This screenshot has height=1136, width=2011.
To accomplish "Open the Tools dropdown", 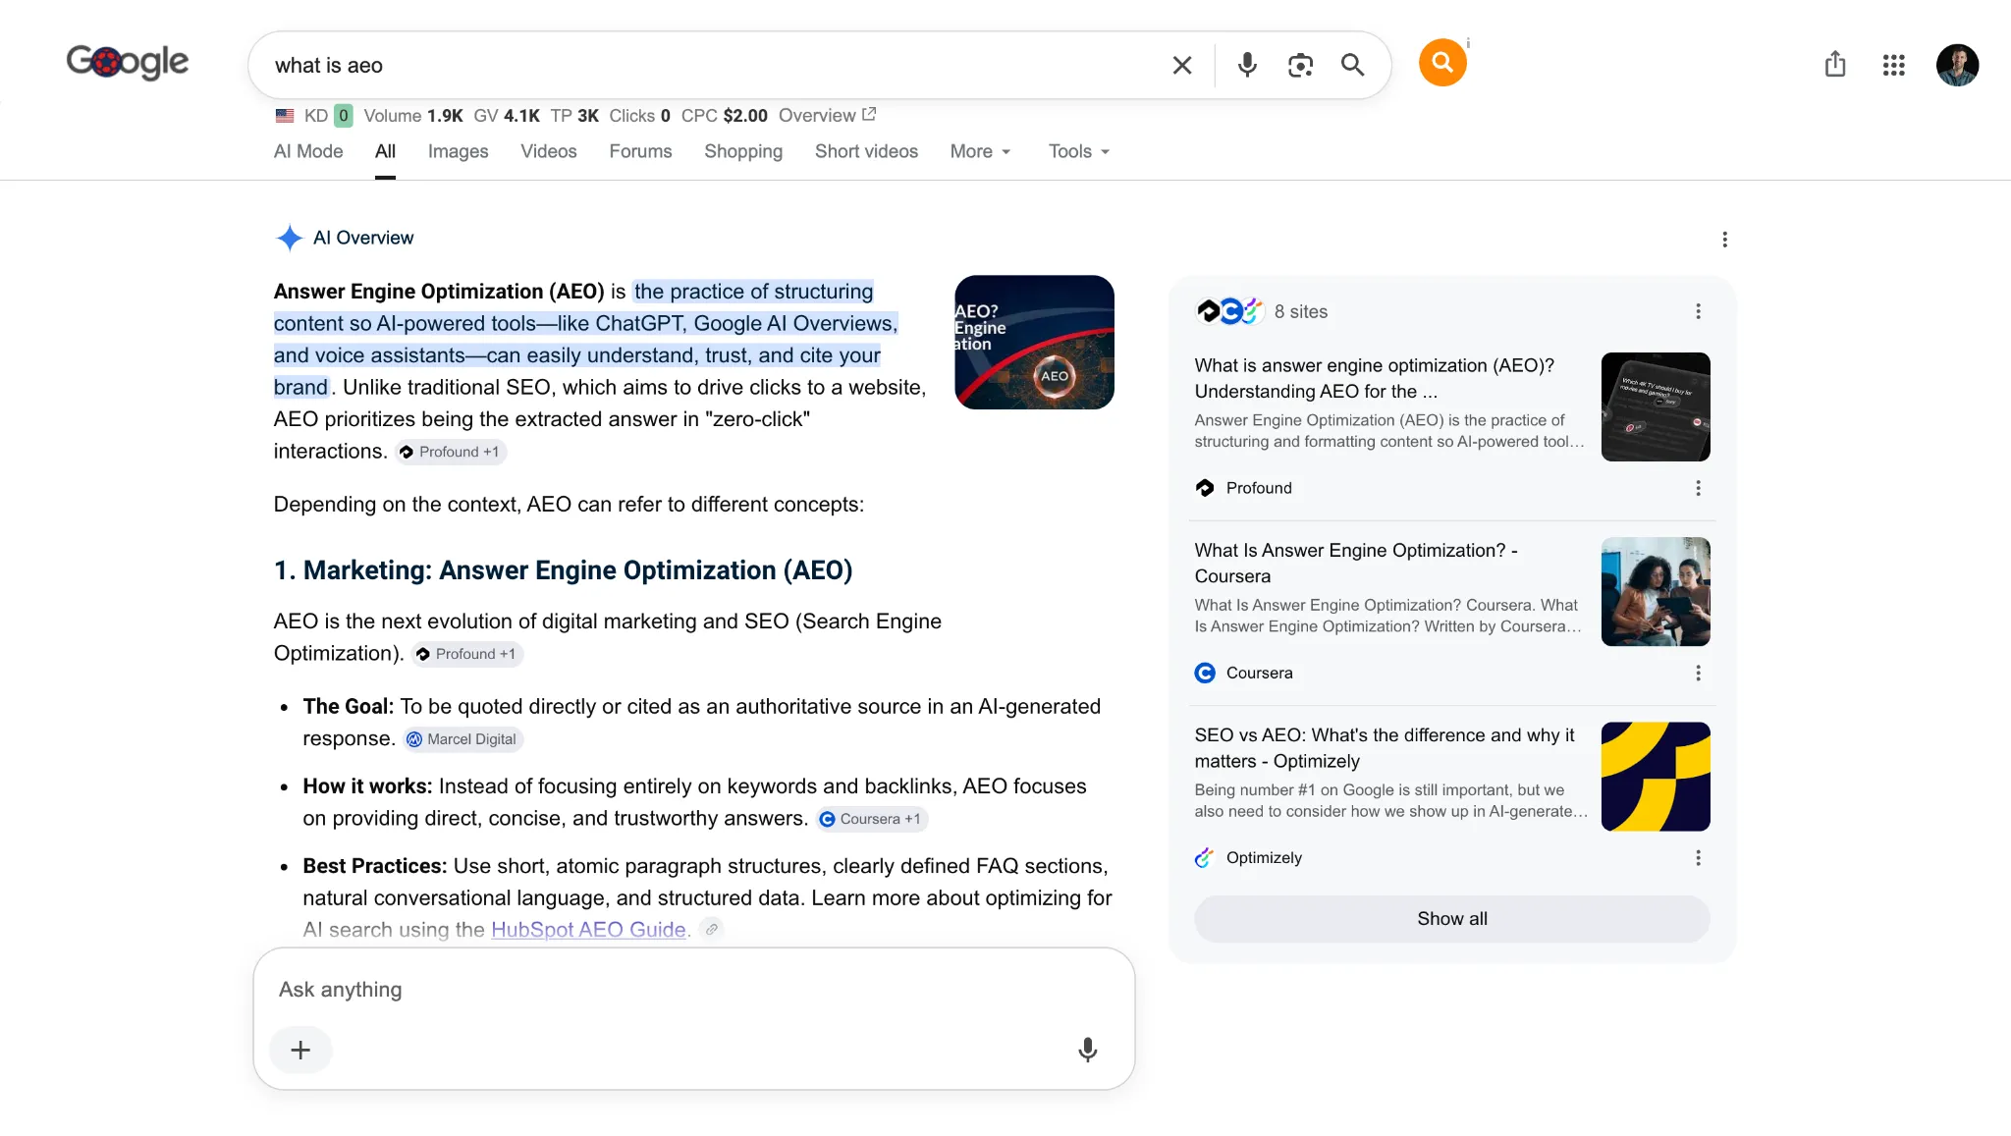I will pos(1079,151).
